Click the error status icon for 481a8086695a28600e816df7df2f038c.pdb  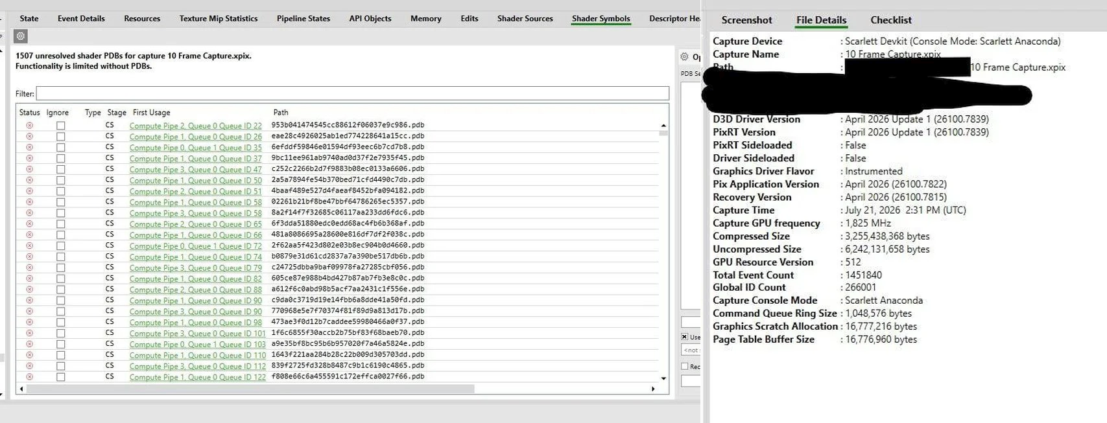pyautogui.click(x=29, y=234)
